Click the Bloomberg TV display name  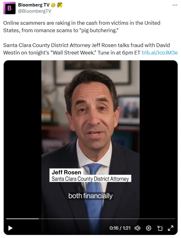[34, 5]
